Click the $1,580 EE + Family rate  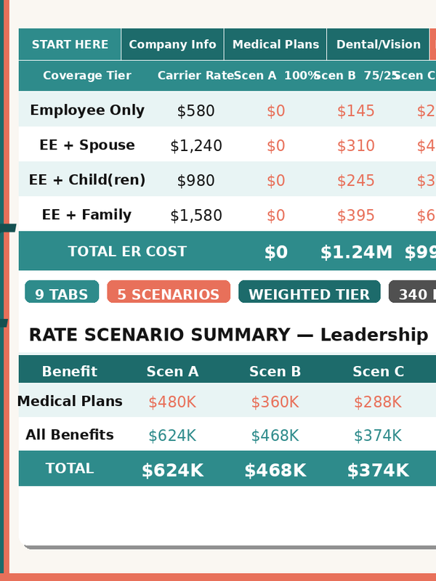pyautogui.click(x=195, y=216)
